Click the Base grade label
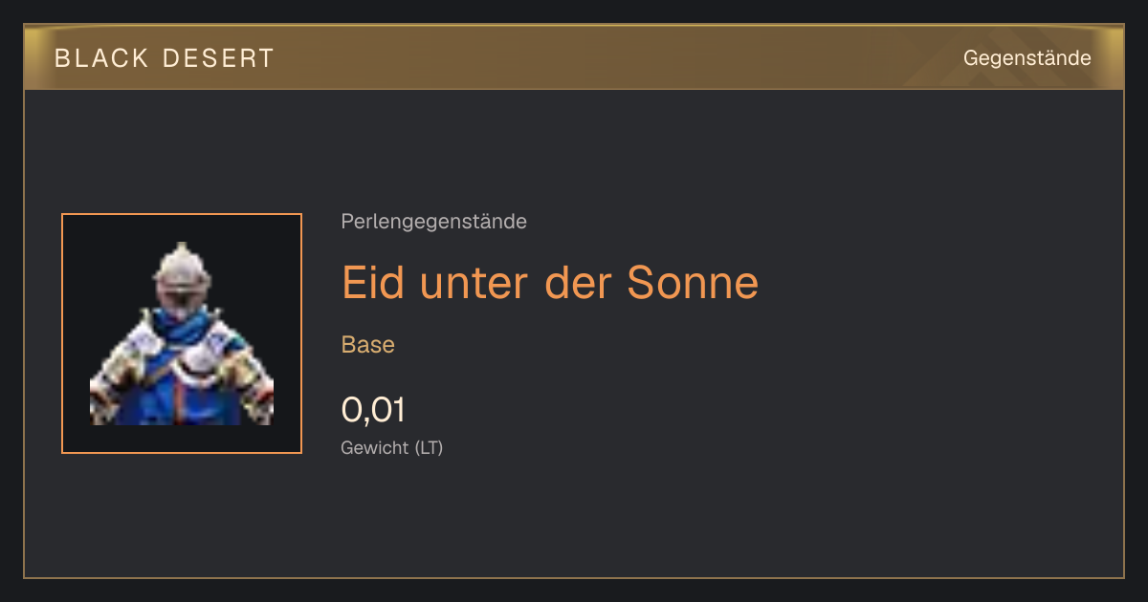The width and height of the screenshot is (1148, 602). tap(368, 345)
